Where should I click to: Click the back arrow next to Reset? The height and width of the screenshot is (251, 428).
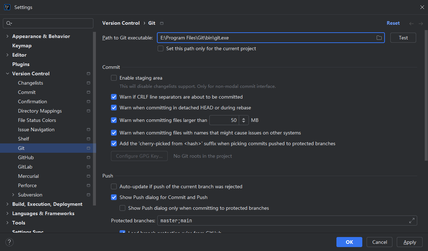(x=411, y=23)
